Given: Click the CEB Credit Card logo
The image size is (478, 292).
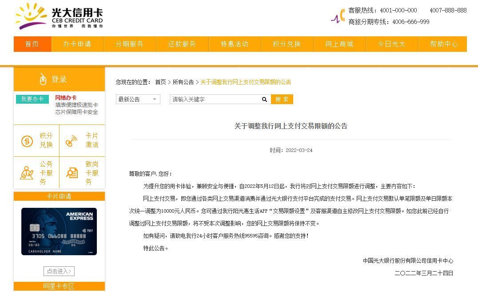Looking at the screenshot, I should [59, 16].
